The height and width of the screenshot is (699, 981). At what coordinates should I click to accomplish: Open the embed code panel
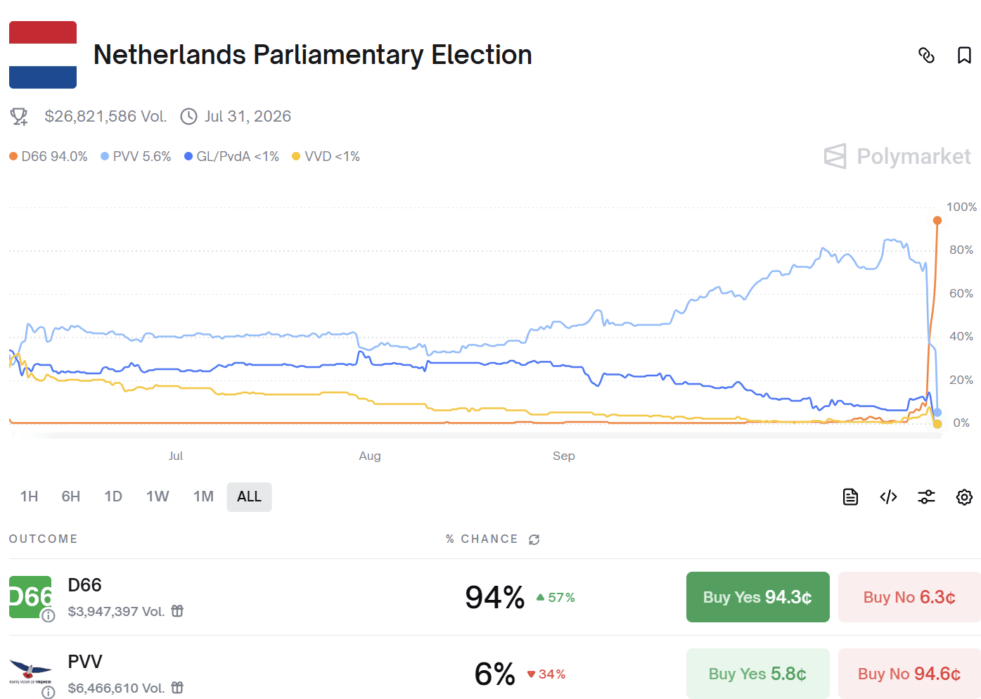[x=887, y=496]
